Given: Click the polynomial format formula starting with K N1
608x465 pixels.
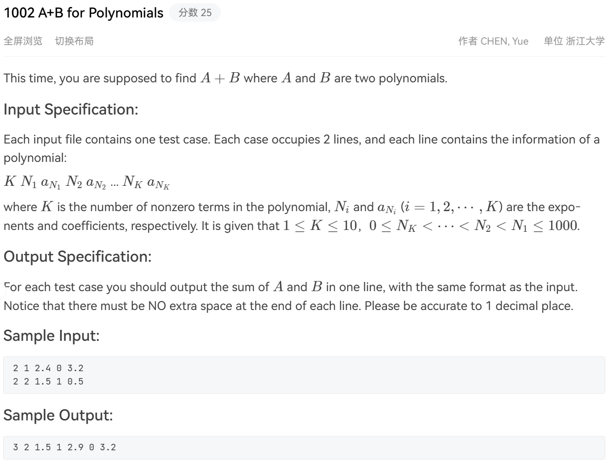Looking at the screenshot, I should (x=87, y=182).
